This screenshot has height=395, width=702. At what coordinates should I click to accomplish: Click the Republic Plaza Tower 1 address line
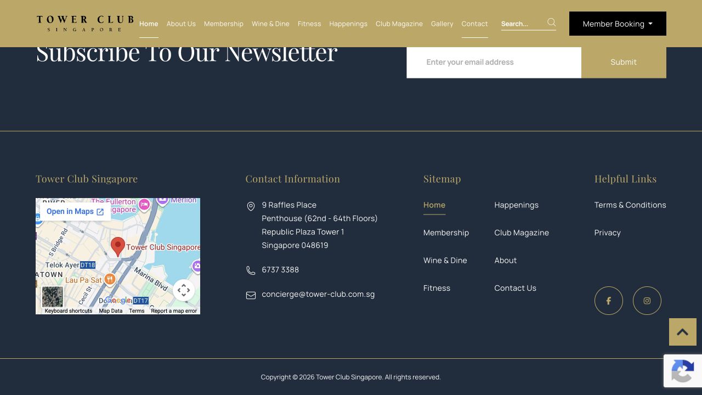coord(303,232)
